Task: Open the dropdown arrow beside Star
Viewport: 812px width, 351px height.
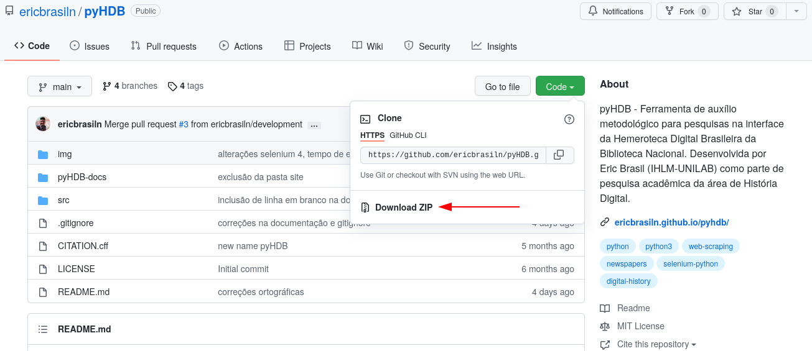Action: coord(796,11)
